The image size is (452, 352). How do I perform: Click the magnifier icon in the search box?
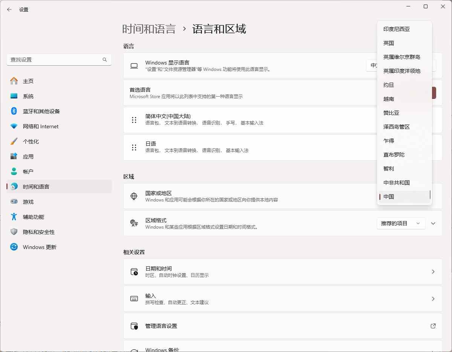coord(105,60)
